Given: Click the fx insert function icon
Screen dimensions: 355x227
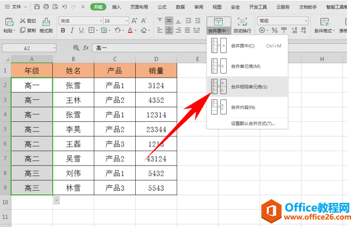Looking at the screenshot, I should pos(86,48).
